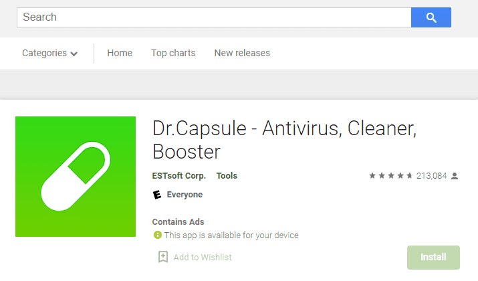Open the Top charts tab
The height and width of the screenshot is (281, 478).
click(x=173, y=53)
